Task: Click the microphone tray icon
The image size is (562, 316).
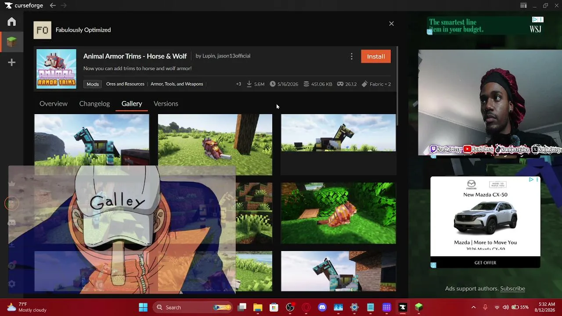Action: click(485, 307)
